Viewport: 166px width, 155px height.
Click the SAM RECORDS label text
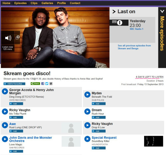[17, 148]
